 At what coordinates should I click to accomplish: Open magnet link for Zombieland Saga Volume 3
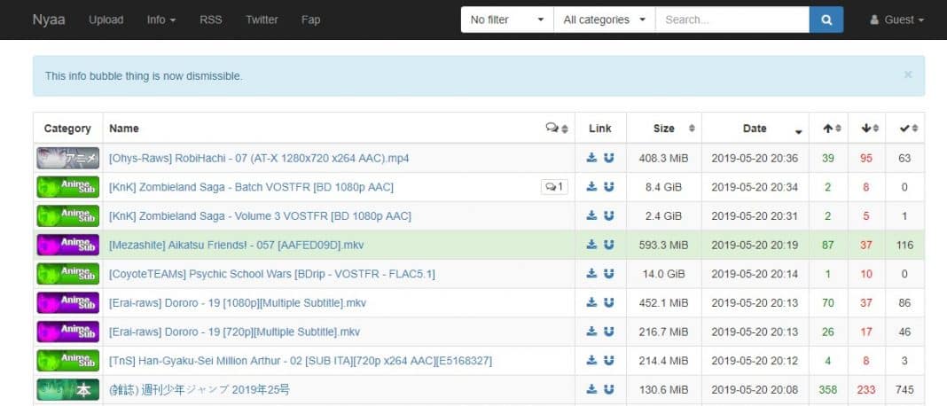pos(609,215)
